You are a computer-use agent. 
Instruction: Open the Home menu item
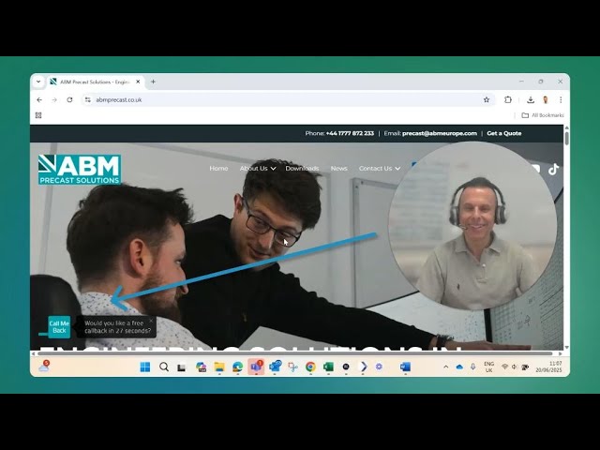click(218, 169)
